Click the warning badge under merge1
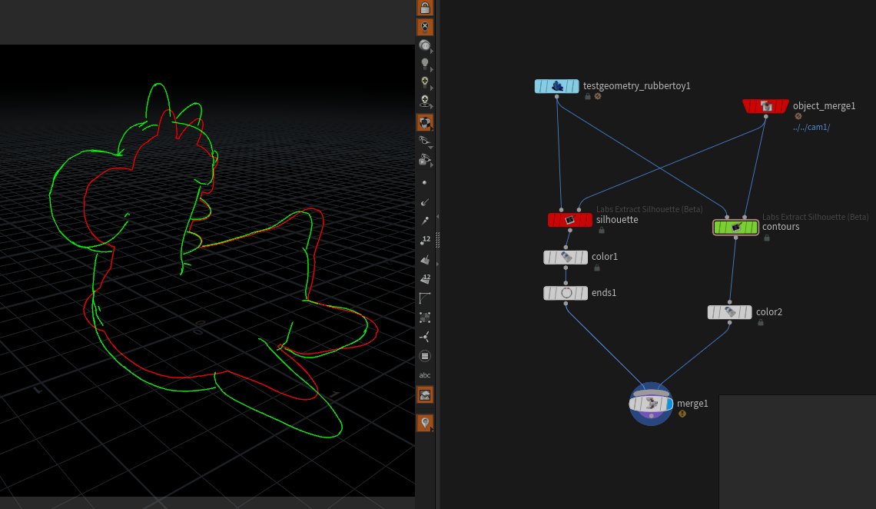876x509 pixels. (682, 414)
